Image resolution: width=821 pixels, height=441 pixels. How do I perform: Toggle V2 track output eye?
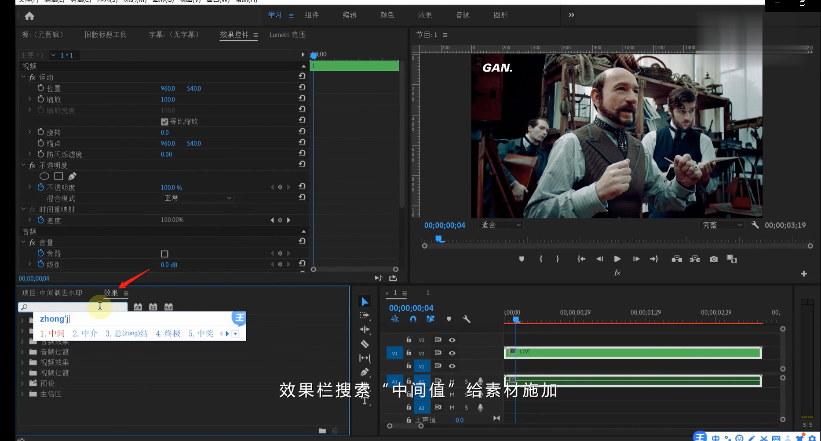452,353
